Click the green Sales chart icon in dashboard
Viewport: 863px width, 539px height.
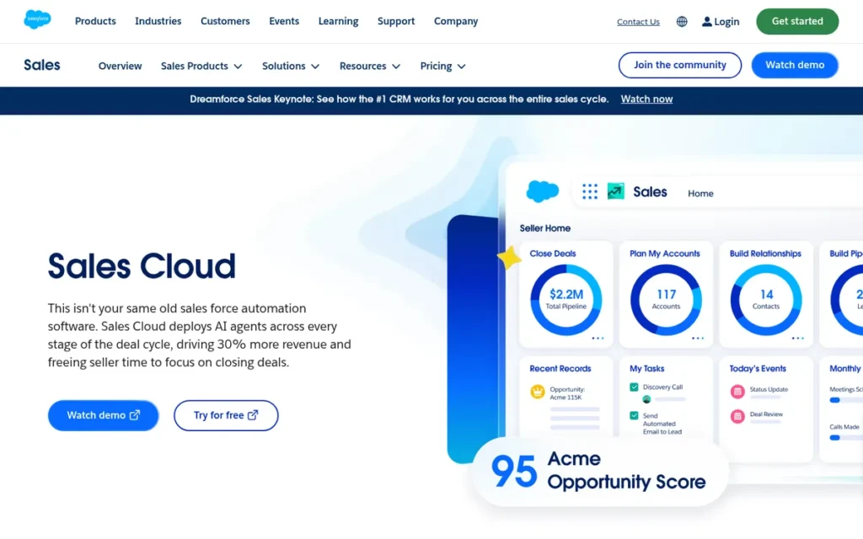point(615,191)
